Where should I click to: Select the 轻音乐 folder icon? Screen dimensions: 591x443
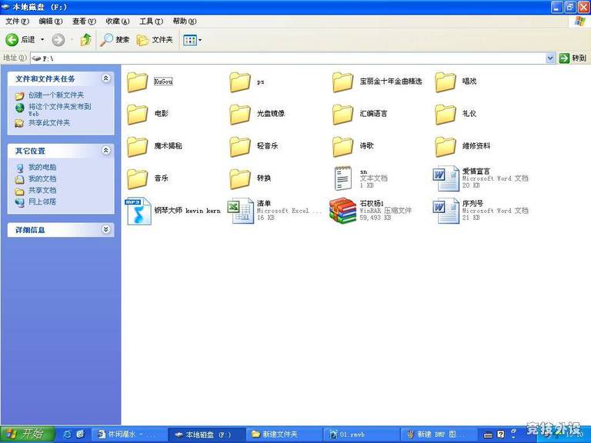240,147
